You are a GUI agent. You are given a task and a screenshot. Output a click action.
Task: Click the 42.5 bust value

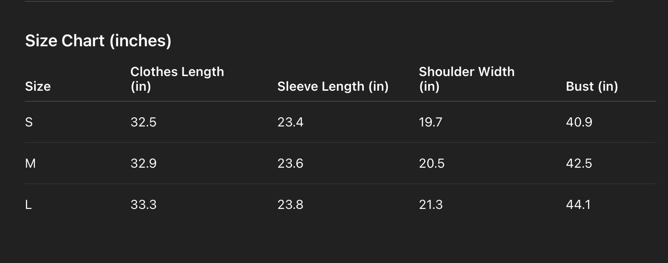coord(579,164)
